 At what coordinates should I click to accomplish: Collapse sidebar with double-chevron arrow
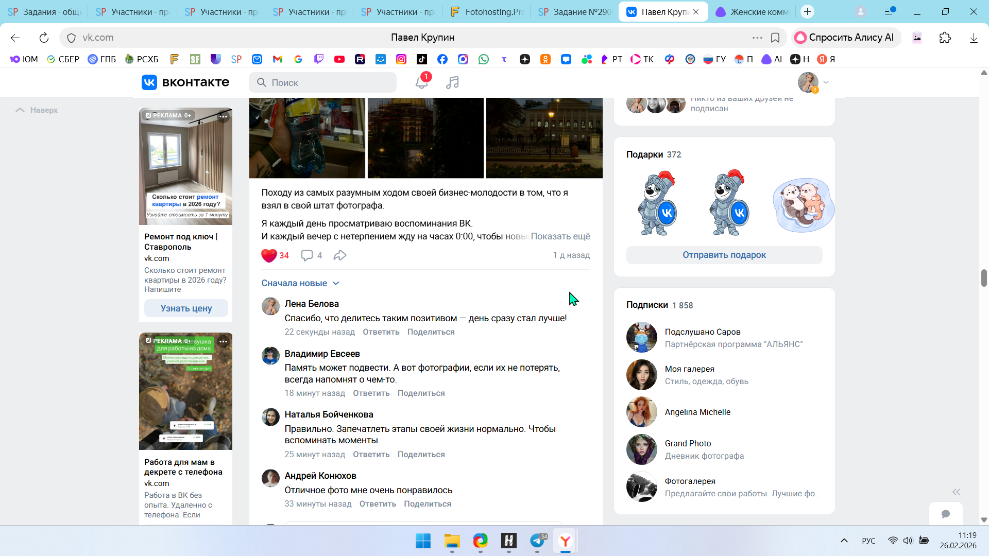(956, 492)
